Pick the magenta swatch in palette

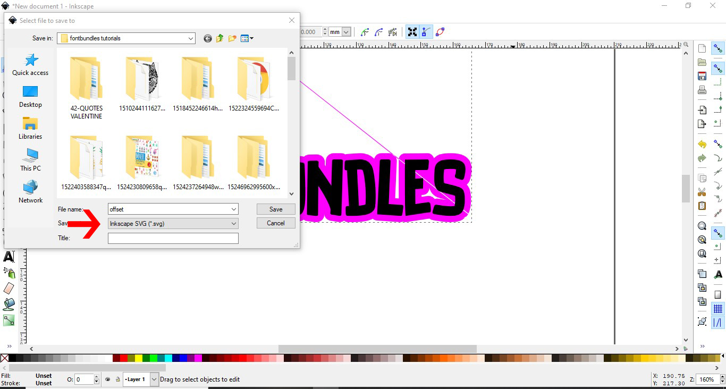(x=198, y=358)
